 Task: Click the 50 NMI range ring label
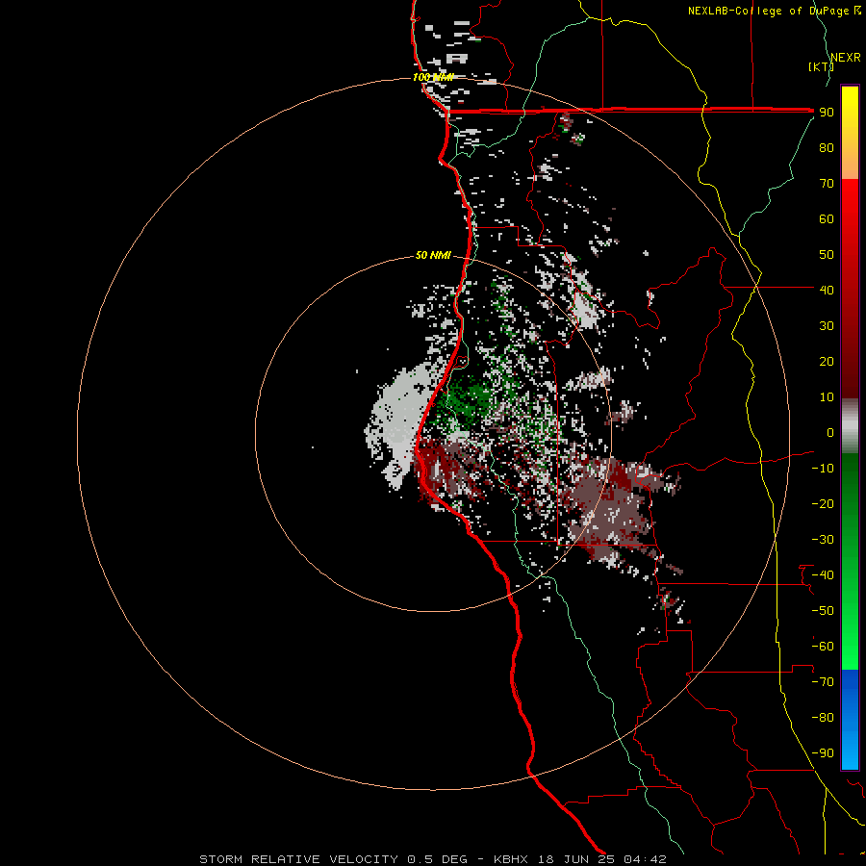[x=433, y=255]
